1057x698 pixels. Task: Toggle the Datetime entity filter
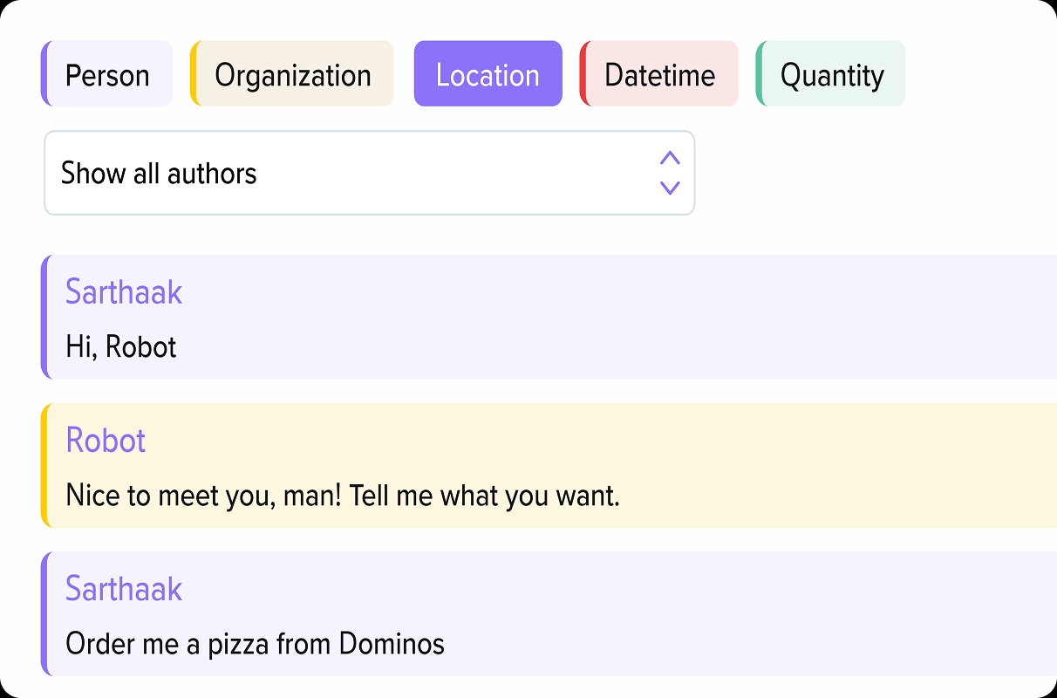659,75
